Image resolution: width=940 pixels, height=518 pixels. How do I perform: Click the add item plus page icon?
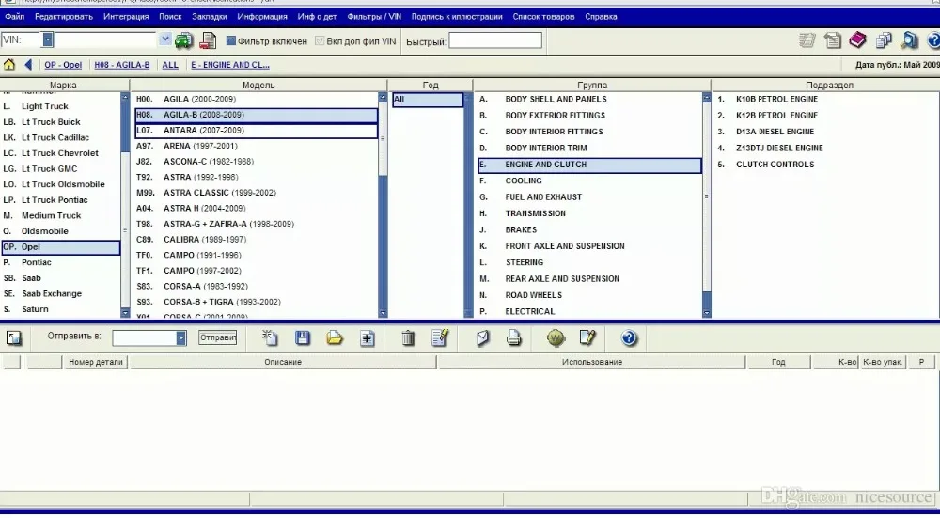(367, 338)
